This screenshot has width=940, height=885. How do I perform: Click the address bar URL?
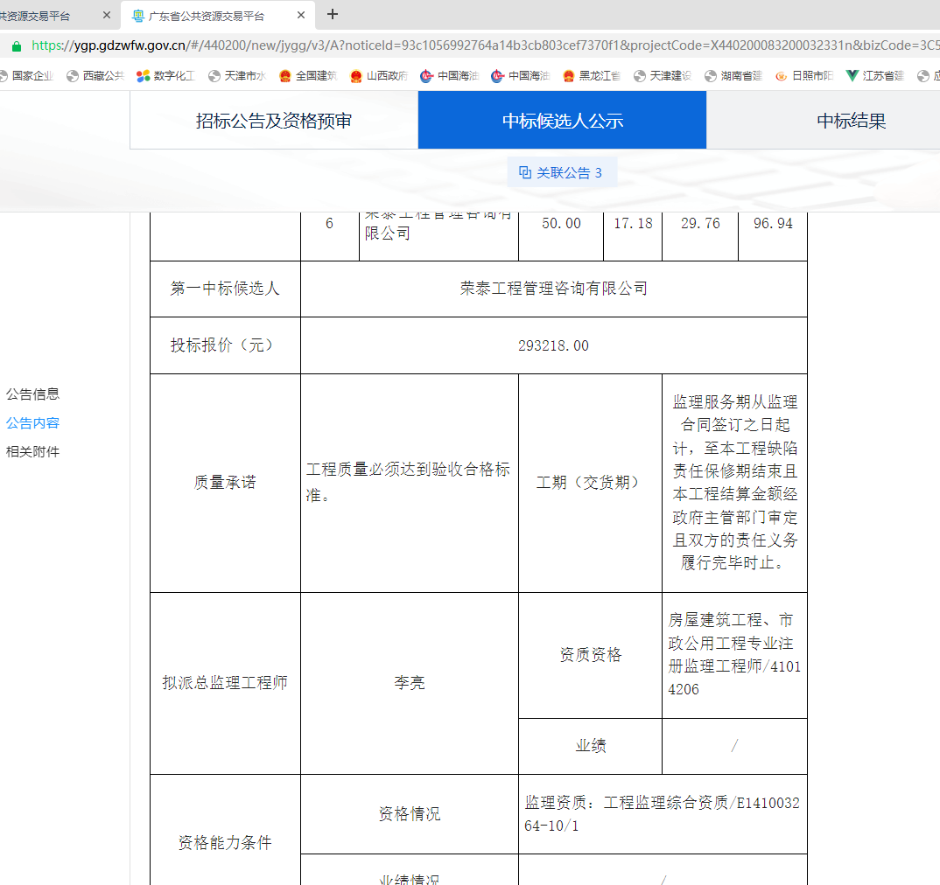coord(485,45)
